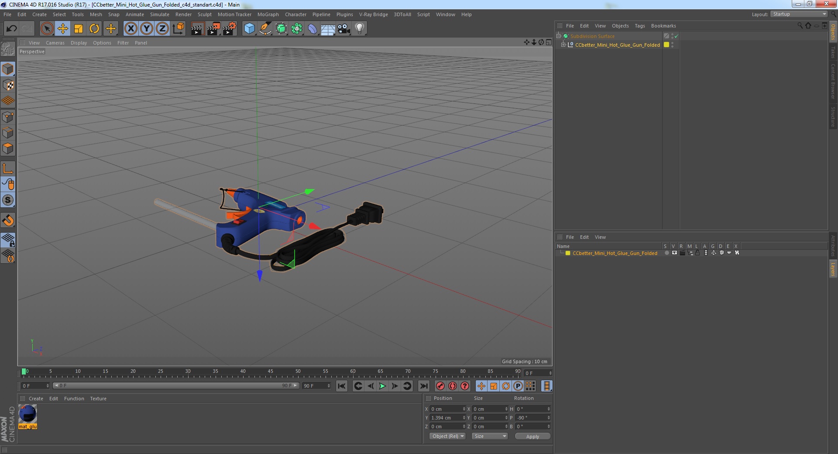The width and height of the screenshot is (838, 454).
Task: Click yellow layer swatch of CCbetter object
Action: point(666,45)
